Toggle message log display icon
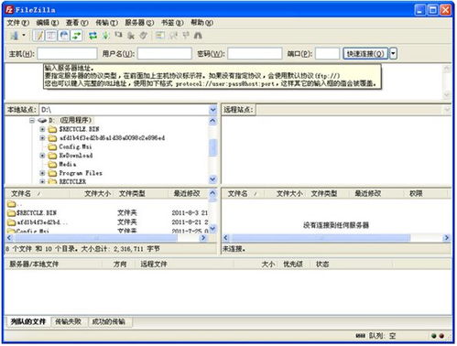The height and width of the screenshot is (346, 457). tap(38, 36)
